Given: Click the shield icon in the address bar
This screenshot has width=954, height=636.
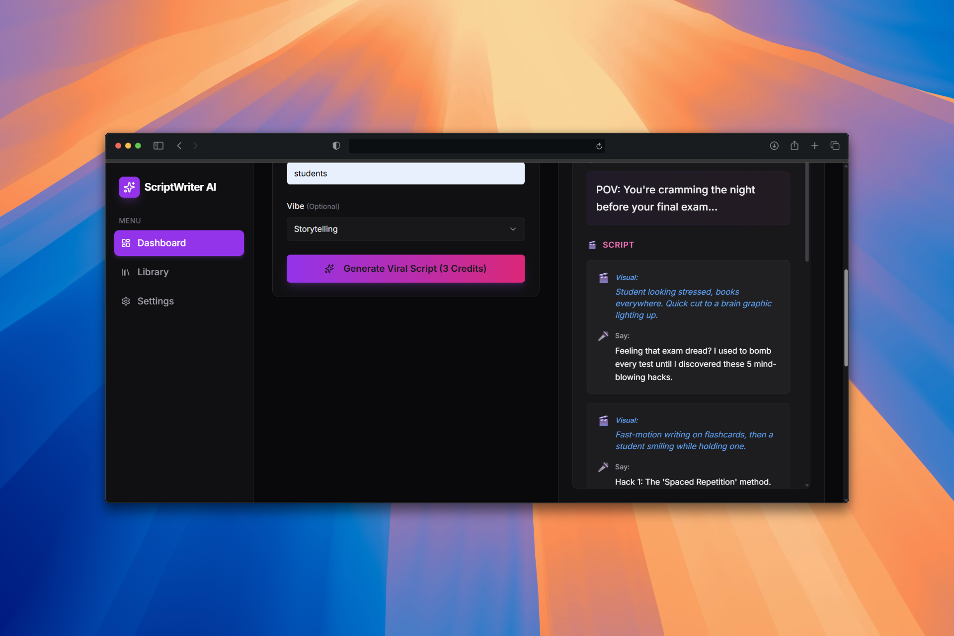Looking at the screenshot, I should (x=336, y=146).
